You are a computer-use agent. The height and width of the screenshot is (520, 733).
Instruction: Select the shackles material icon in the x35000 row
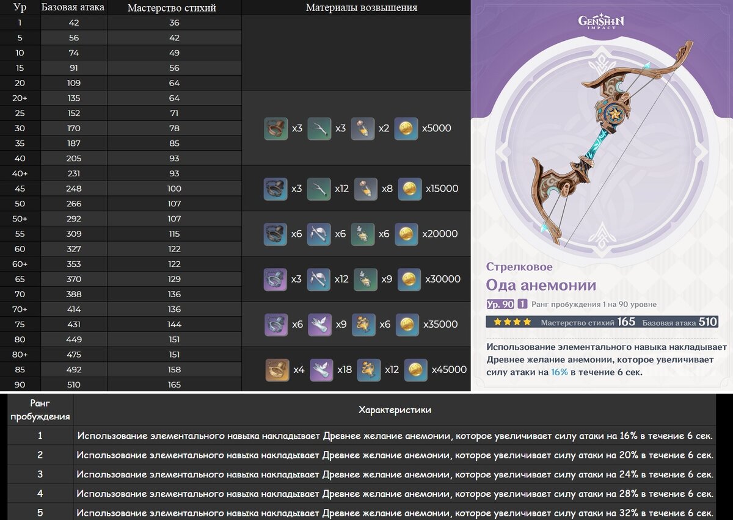(276, 325)
